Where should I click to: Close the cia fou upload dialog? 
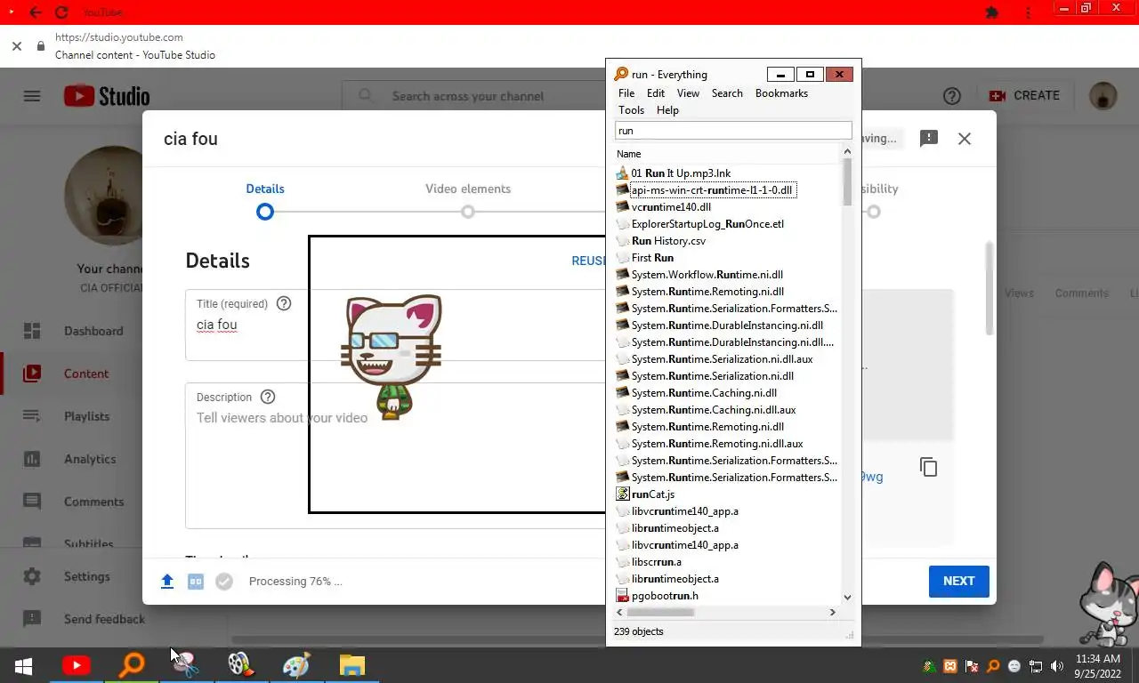pyautogui.click(x=965, y=139)
